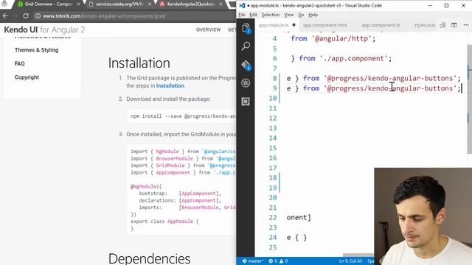Click the Installation heading
472x265 pixels.
tap(139, 63)
